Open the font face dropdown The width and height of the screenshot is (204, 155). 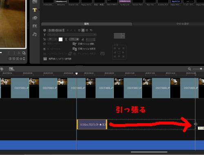click(x=72, y=35)
